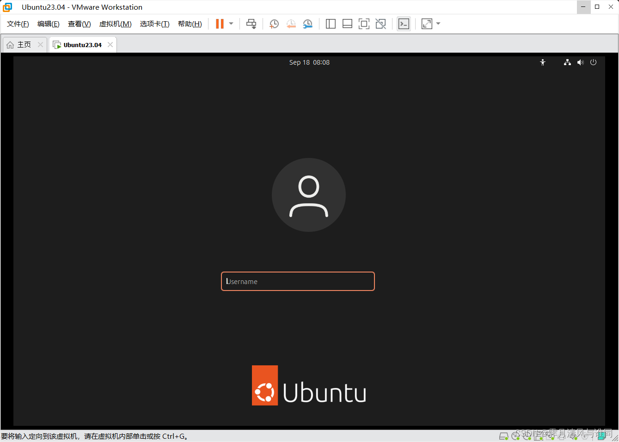Expand the stretch guest dropdown arrow
Viewport: 619px width, 442px height.
[438, 24]
